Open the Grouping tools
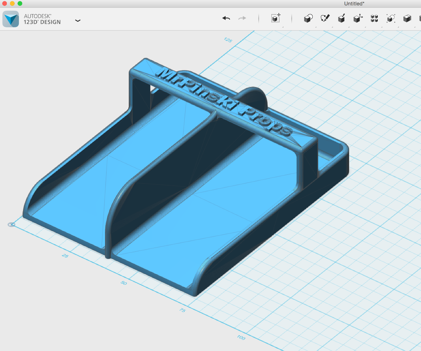421x351 pixels. [391, 18]
